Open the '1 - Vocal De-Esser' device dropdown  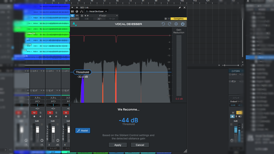pyautogui.click(x=96, y=11)
